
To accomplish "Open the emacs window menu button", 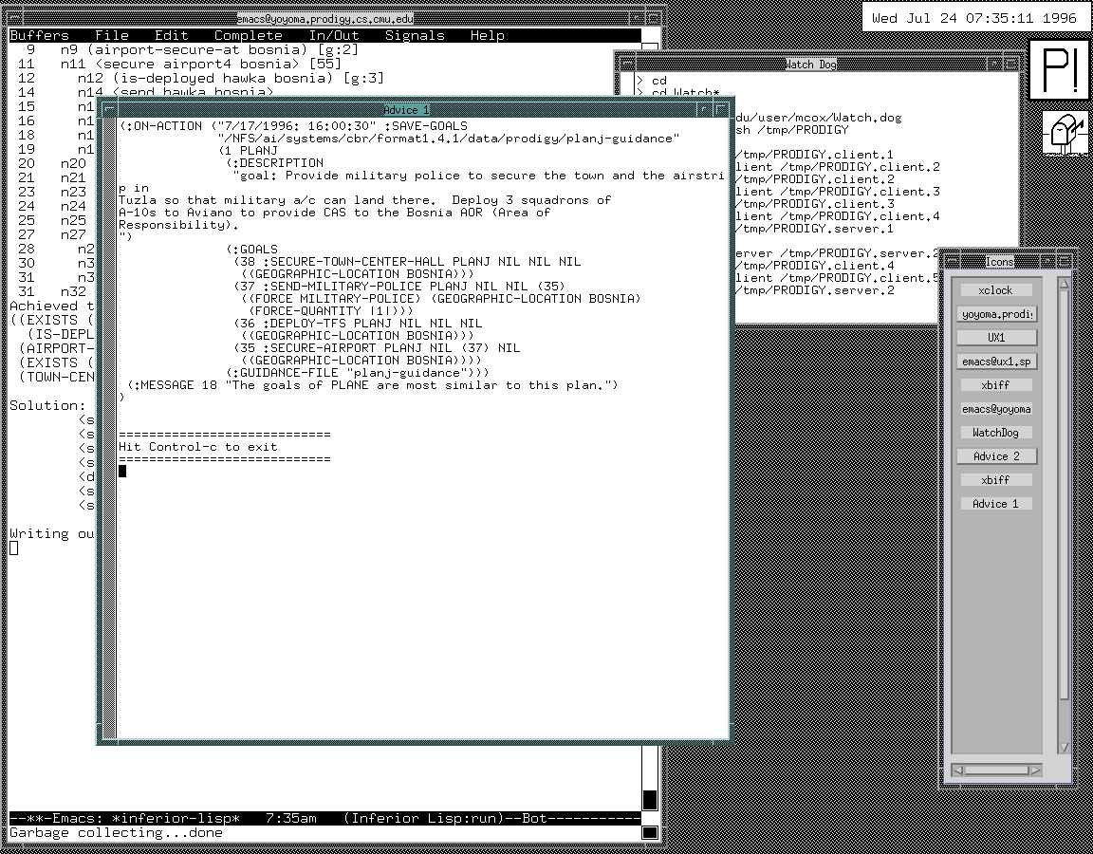I will coord(16,18).
